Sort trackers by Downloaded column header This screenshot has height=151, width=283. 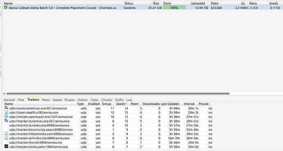[x=151, y=104]
